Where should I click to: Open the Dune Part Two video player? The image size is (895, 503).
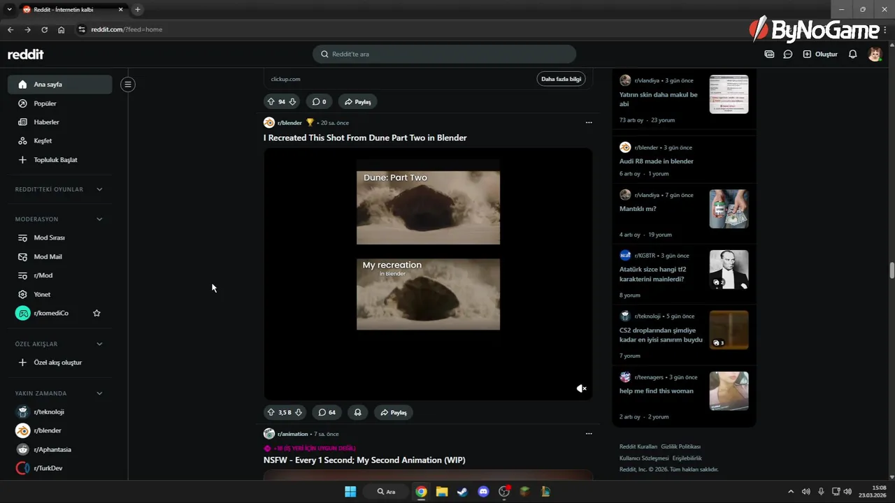(x=428, y=274)
